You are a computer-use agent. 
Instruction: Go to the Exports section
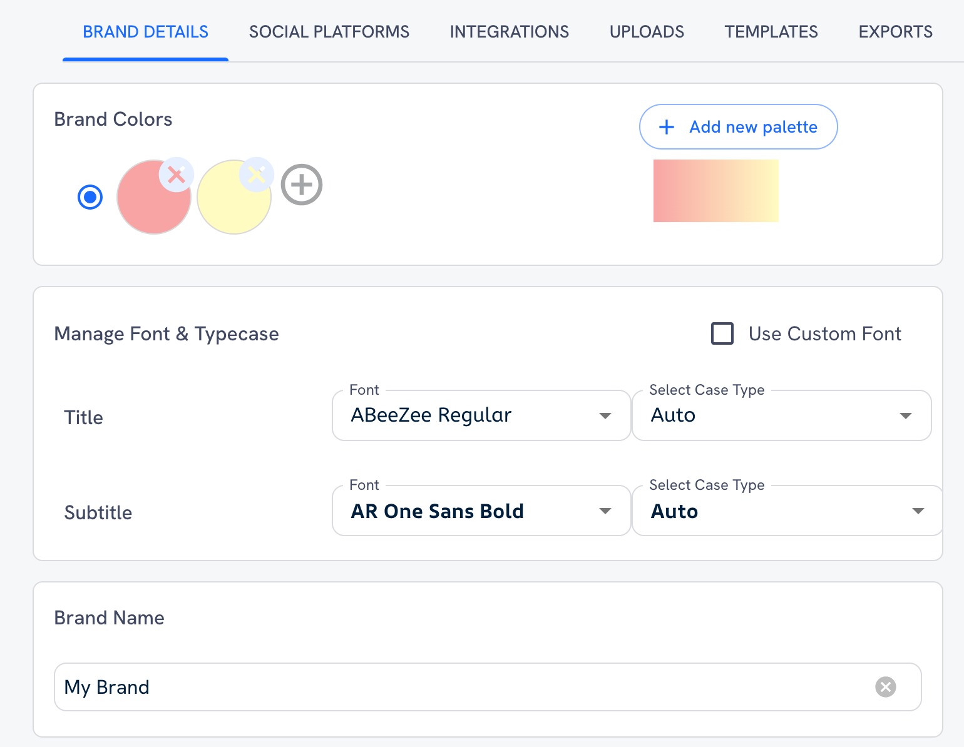(895, 31)
